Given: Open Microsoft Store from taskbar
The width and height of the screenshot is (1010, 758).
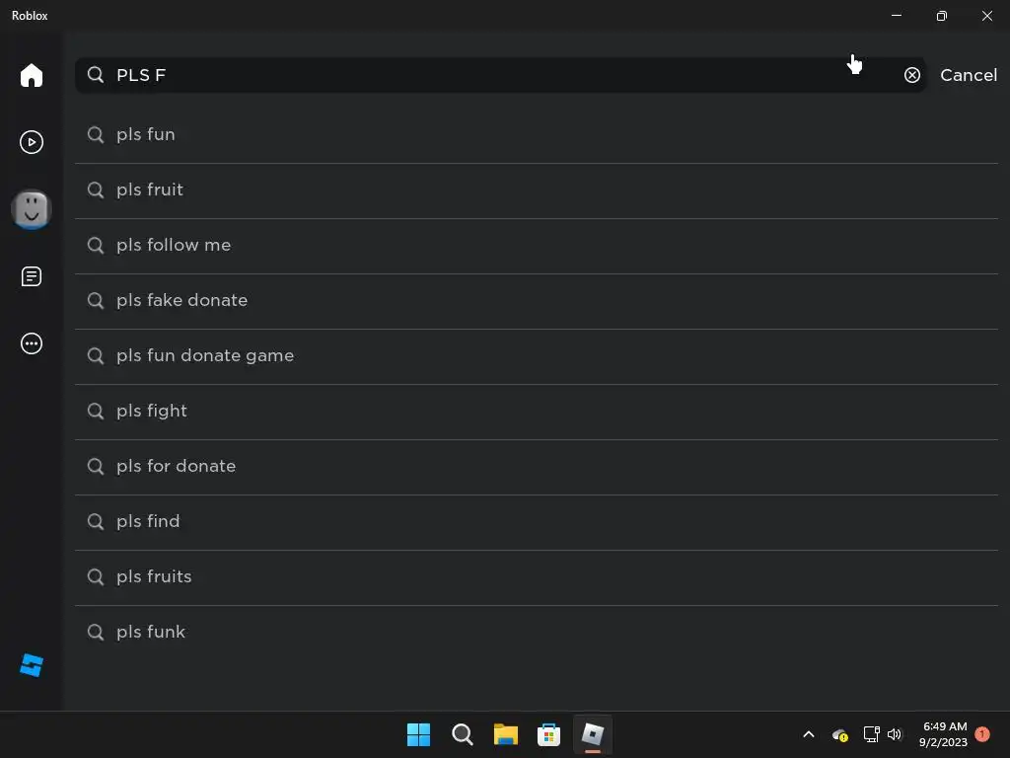Looking at the screenshot, I should pos(548,734).
